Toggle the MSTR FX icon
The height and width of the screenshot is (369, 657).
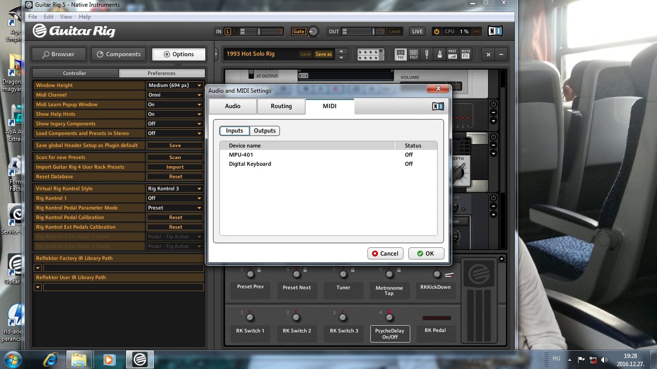click(x=466, y=54)
